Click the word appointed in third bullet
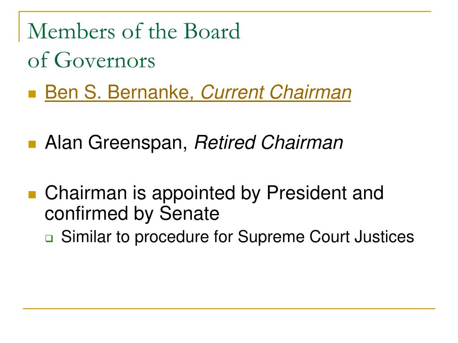The width and height of the screenshot is (458, 343). coord(193,194)
